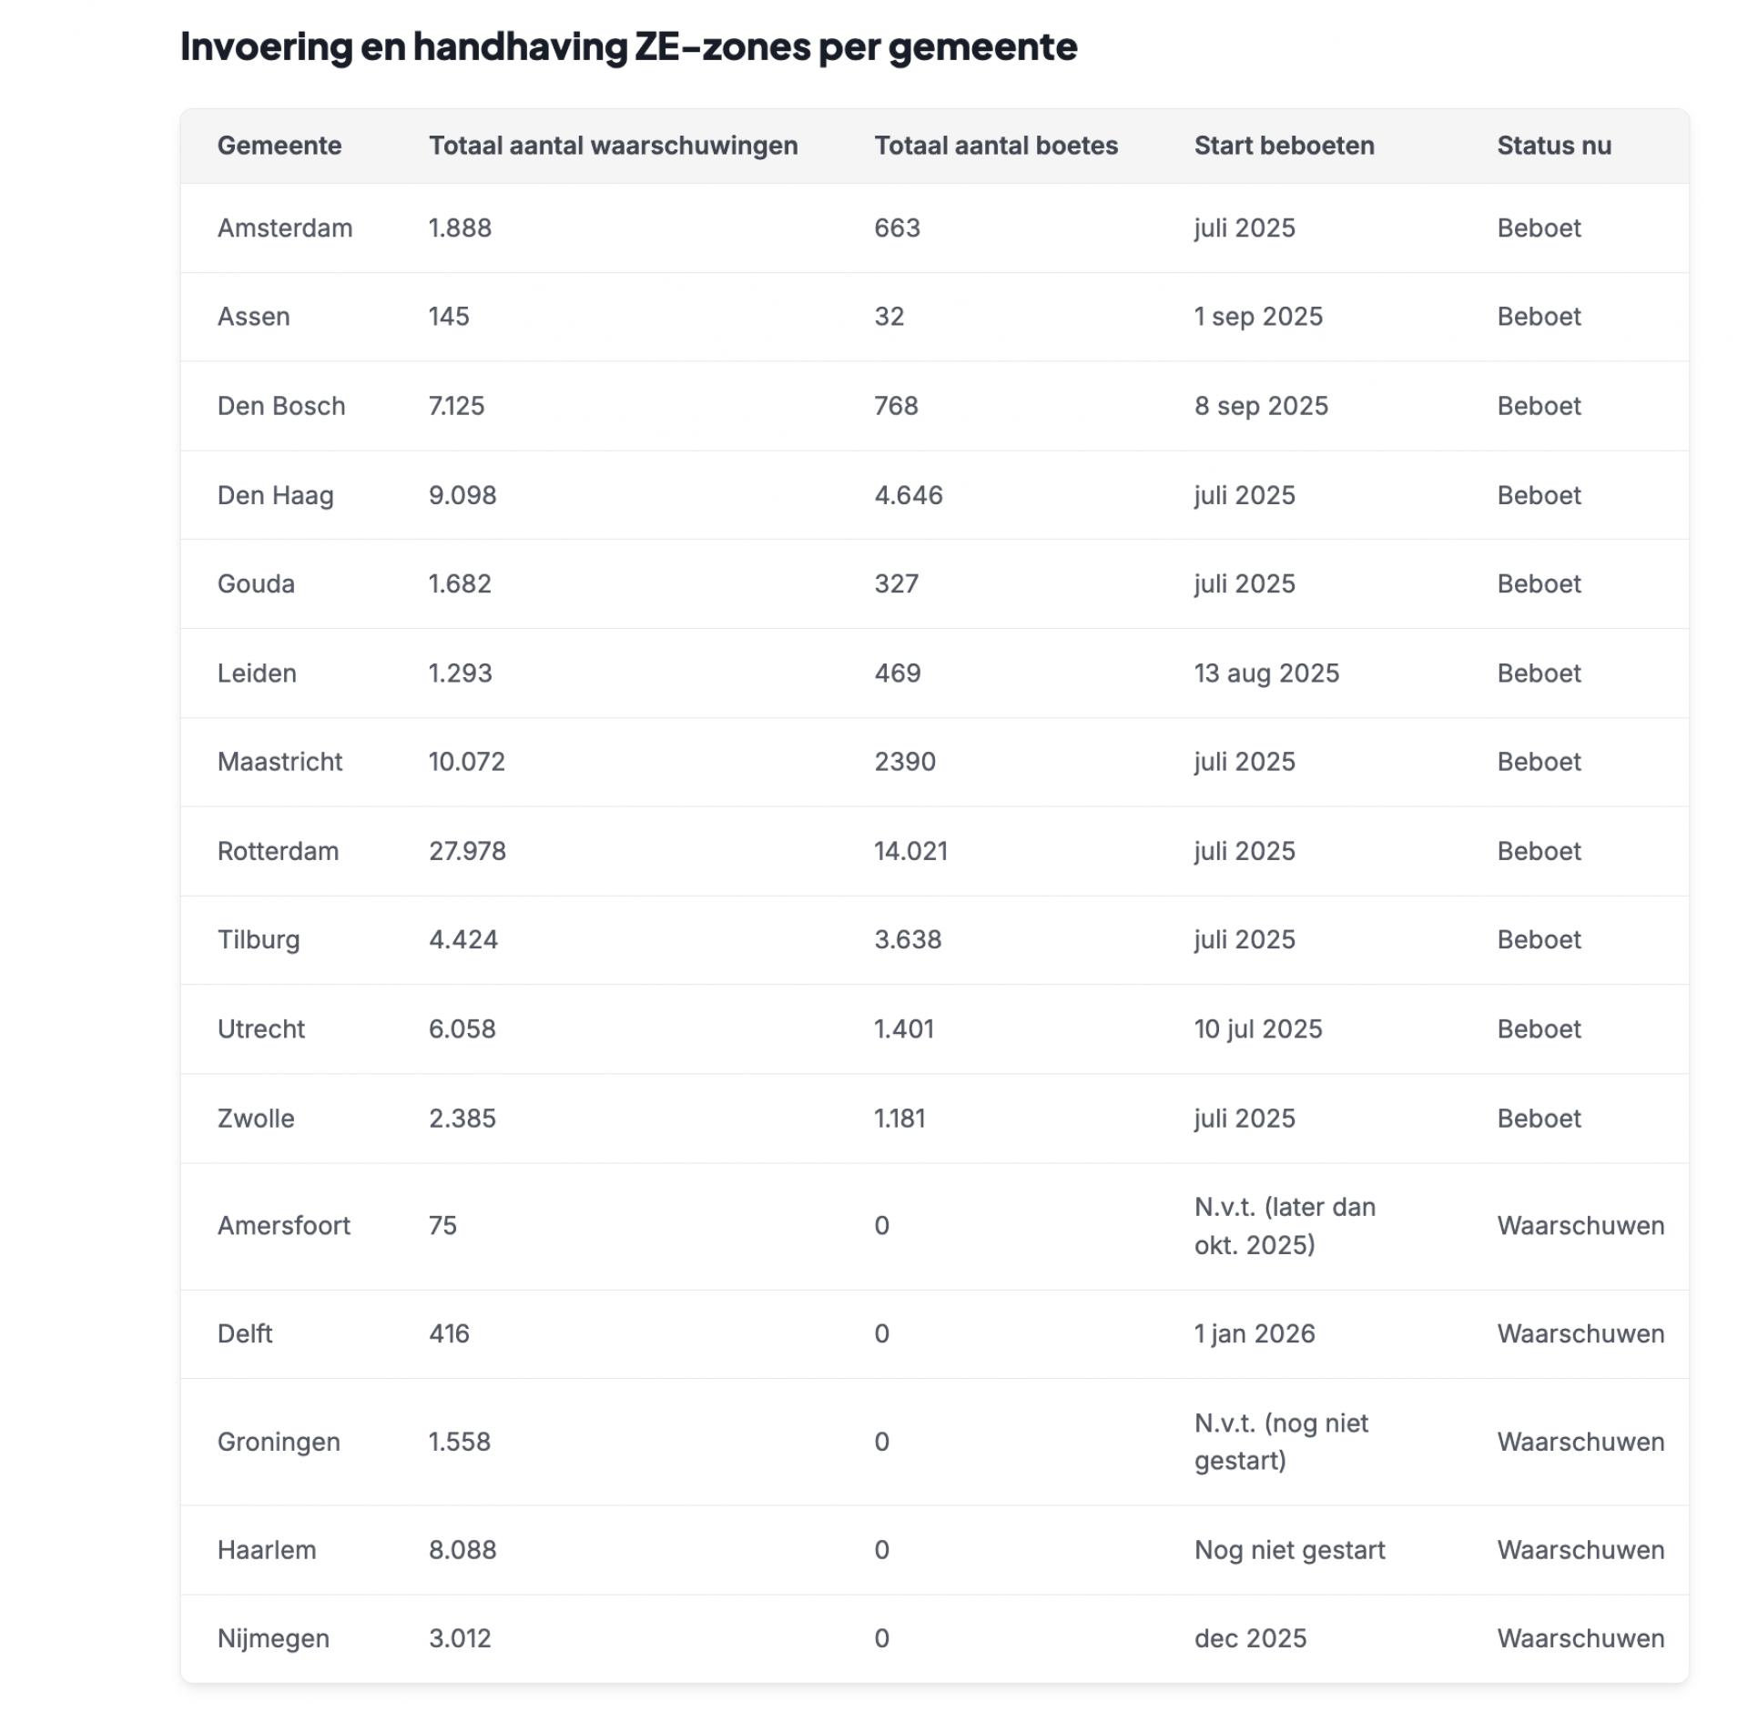Click the "Status nu" column header
Screen dimensions: 1748x1722
(1553, 146)
